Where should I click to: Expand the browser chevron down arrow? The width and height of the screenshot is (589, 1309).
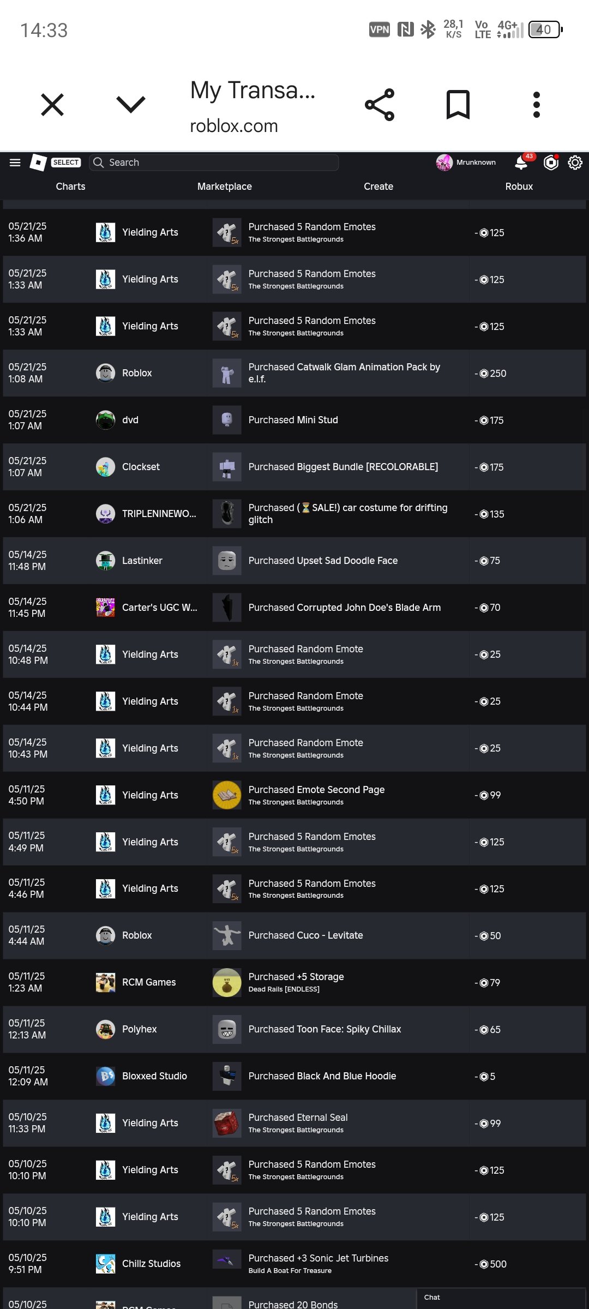131,105
